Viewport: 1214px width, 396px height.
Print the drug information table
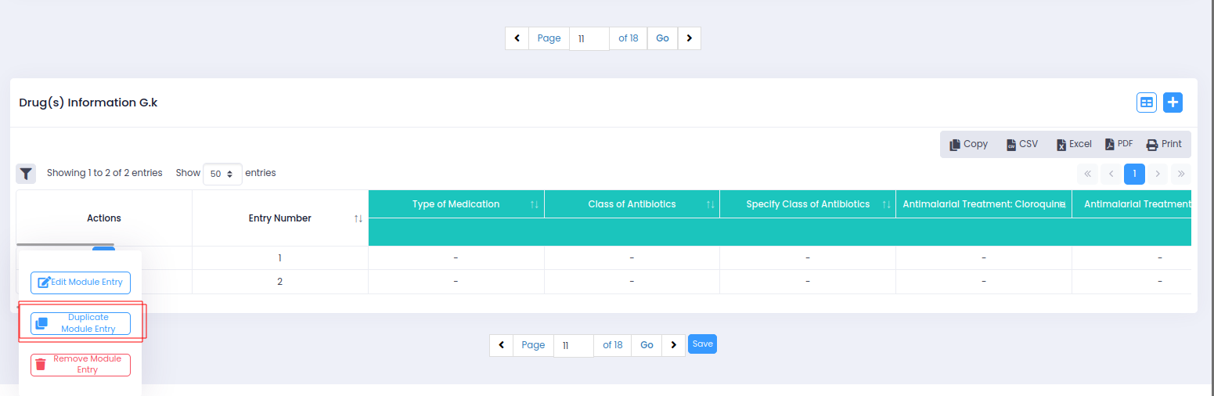point(1164,144)
